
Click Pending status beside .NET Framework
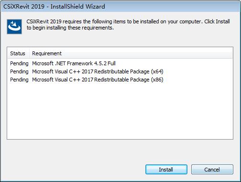[19, 63]
